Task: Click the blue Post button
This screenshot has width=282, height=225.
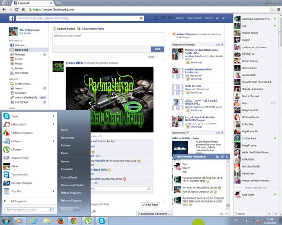Action: [157, 49]
